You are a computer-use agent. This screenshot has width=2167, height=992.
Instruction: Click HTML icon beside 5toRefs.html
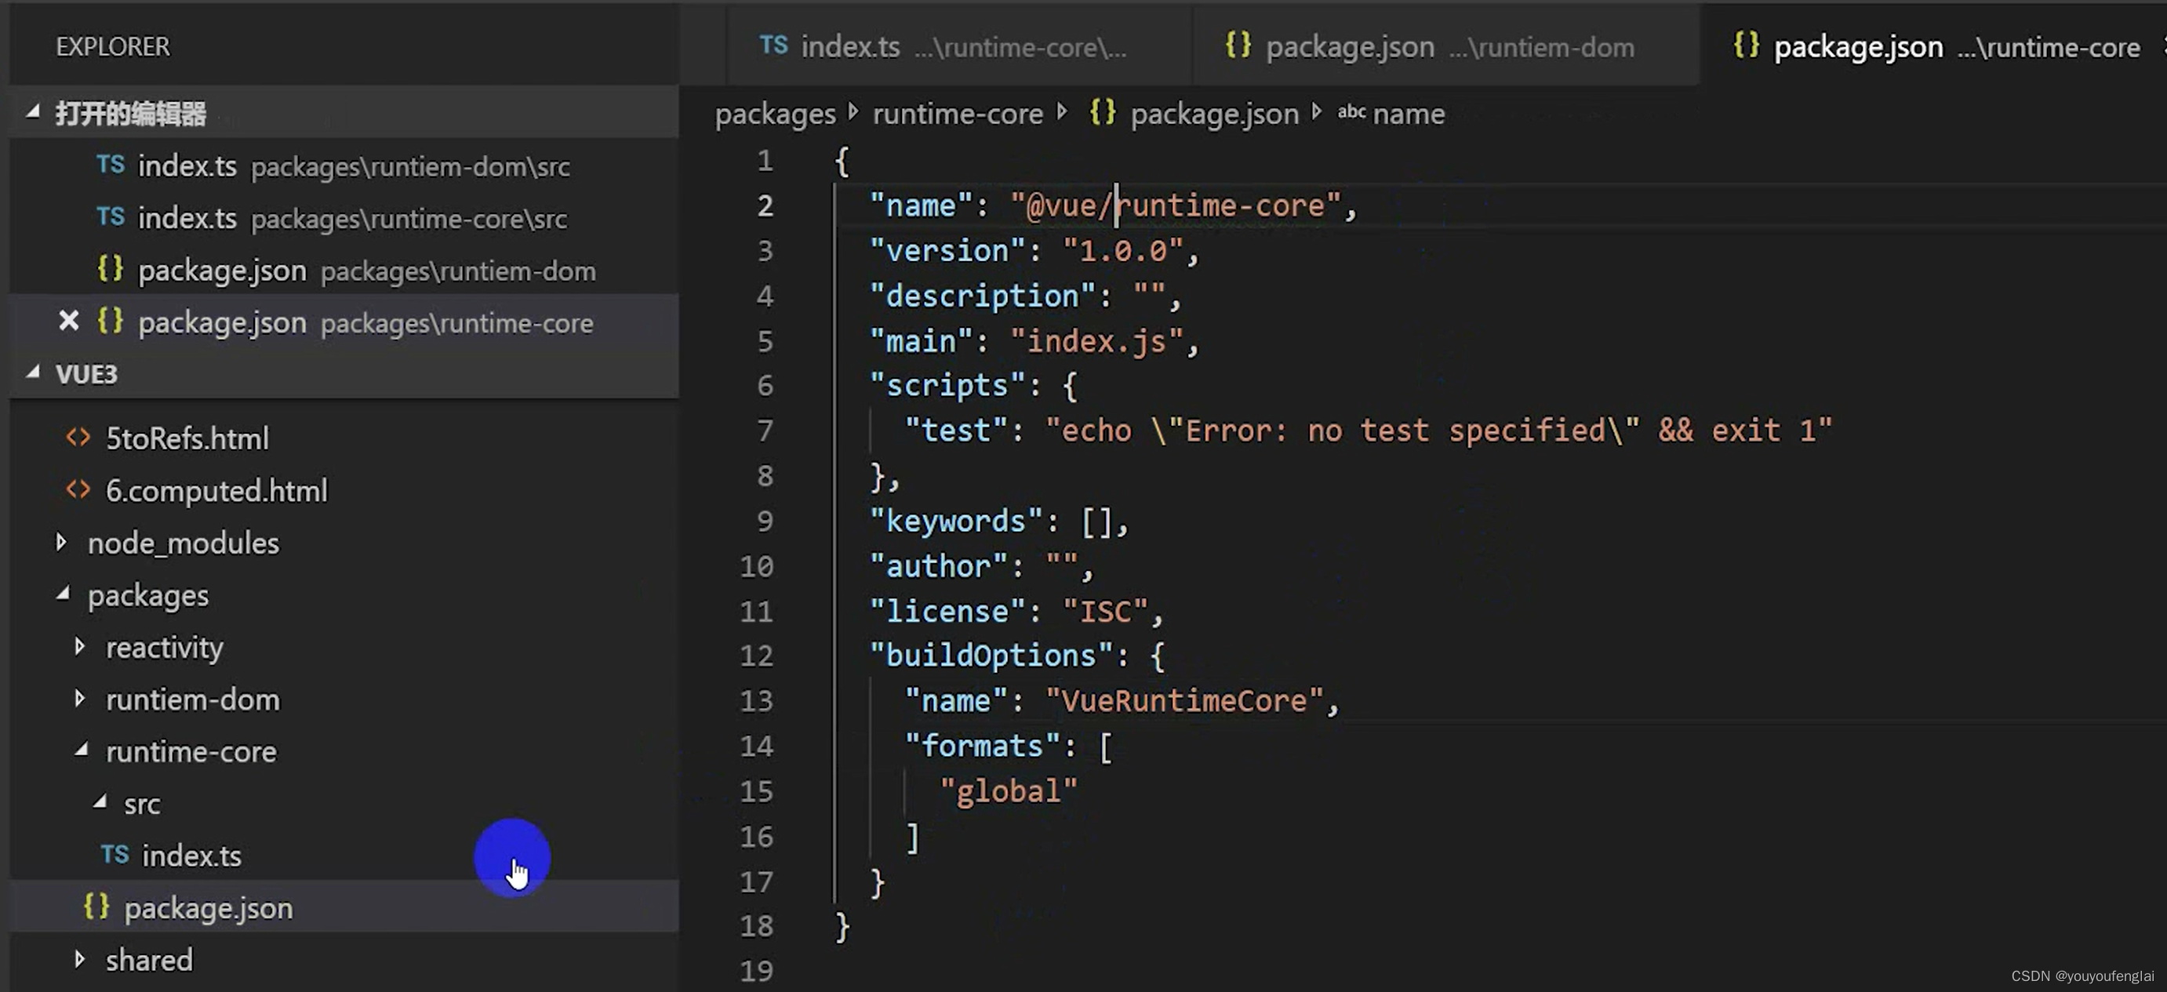coord(78,438)
